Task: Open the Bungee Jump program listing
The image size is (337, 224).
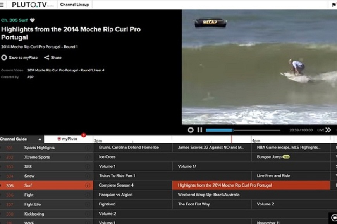Action: coord(269,157)
